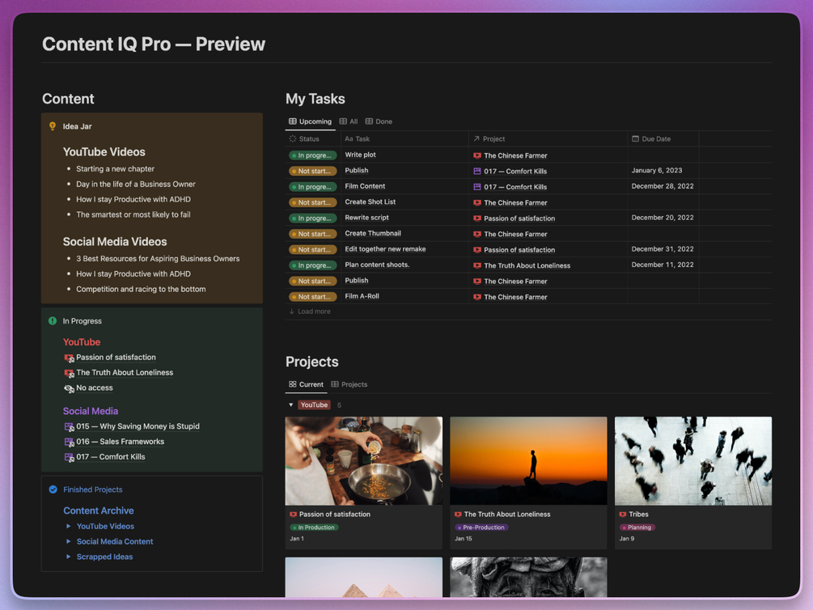The image size is (813, 610).
Task: Click the blue Finished Projects checkmark icon
Action: (53, 489)
